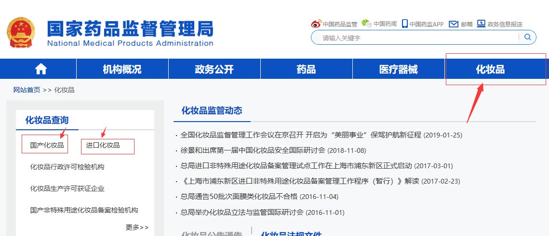Click the 化妆品 breadcrumb text
This screenshot has height=236, width=549.
pyautogui.click(x=65, y=90)
